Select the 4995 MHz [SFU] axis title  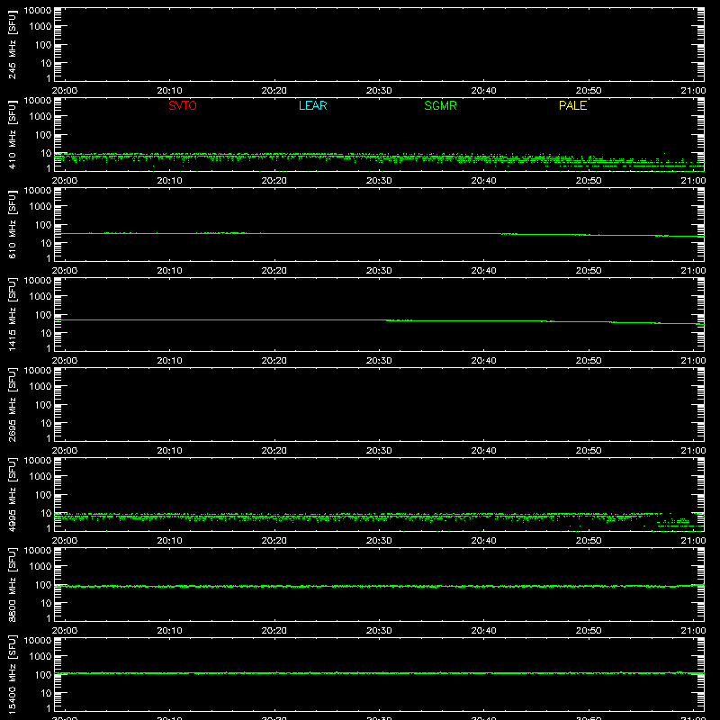(x=12, y=495)
